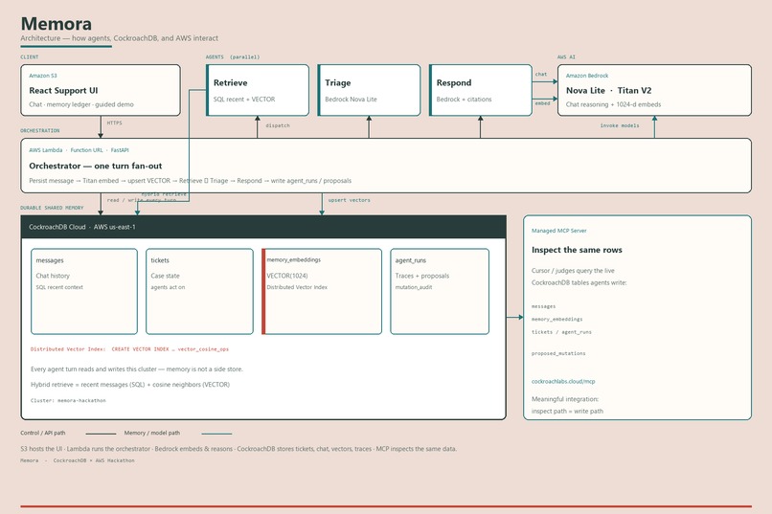
Task: Click the VECTOR(1024) text
Action: (287, 276)
